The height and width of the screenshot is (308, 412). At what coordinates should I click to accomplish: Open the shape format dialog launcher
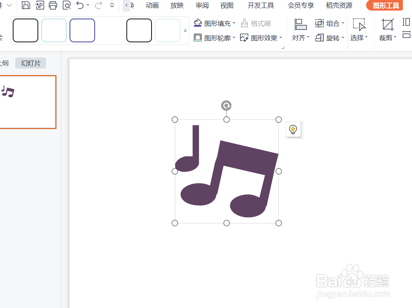pyautogui.click(x=283, y=48)
